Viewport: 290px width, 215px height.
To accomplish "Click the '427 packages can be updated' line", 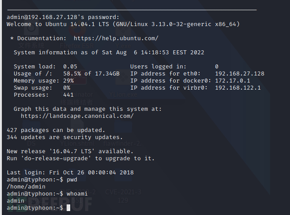I will point(56,130).
